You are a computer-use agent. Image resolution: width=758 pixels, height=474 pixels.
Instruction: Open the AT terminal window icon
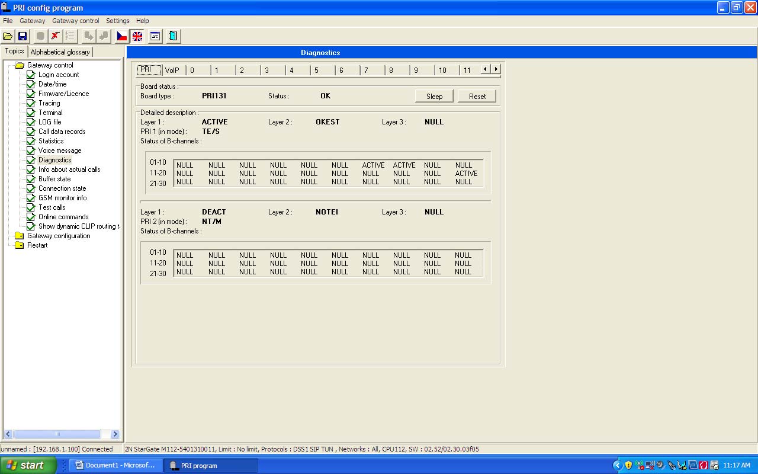(x=155, y=36)
